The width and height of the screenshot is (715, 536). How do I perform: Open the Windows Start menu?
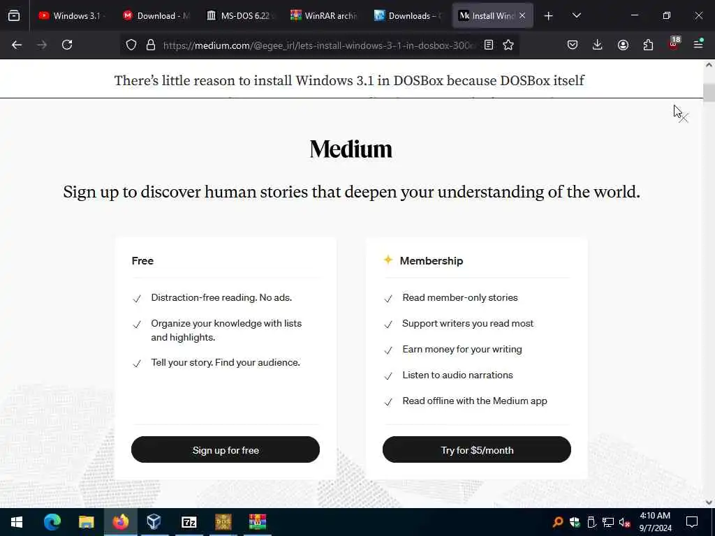coord(17,522)
